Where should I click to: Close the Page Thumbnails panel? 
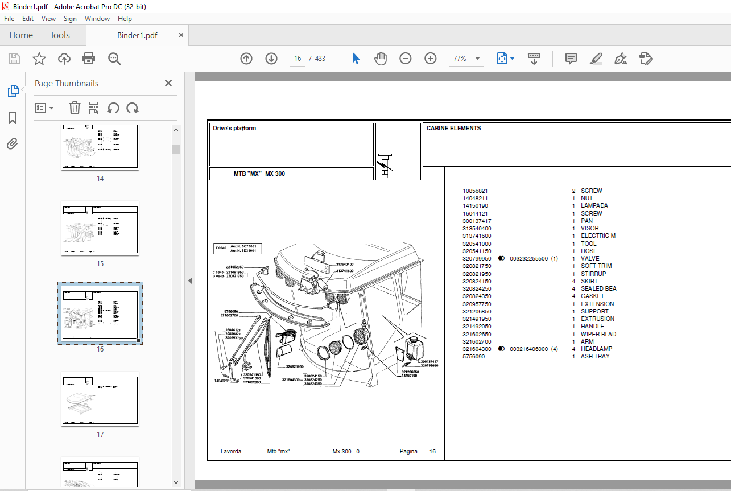pyautogui.click(x=168, y=83)
